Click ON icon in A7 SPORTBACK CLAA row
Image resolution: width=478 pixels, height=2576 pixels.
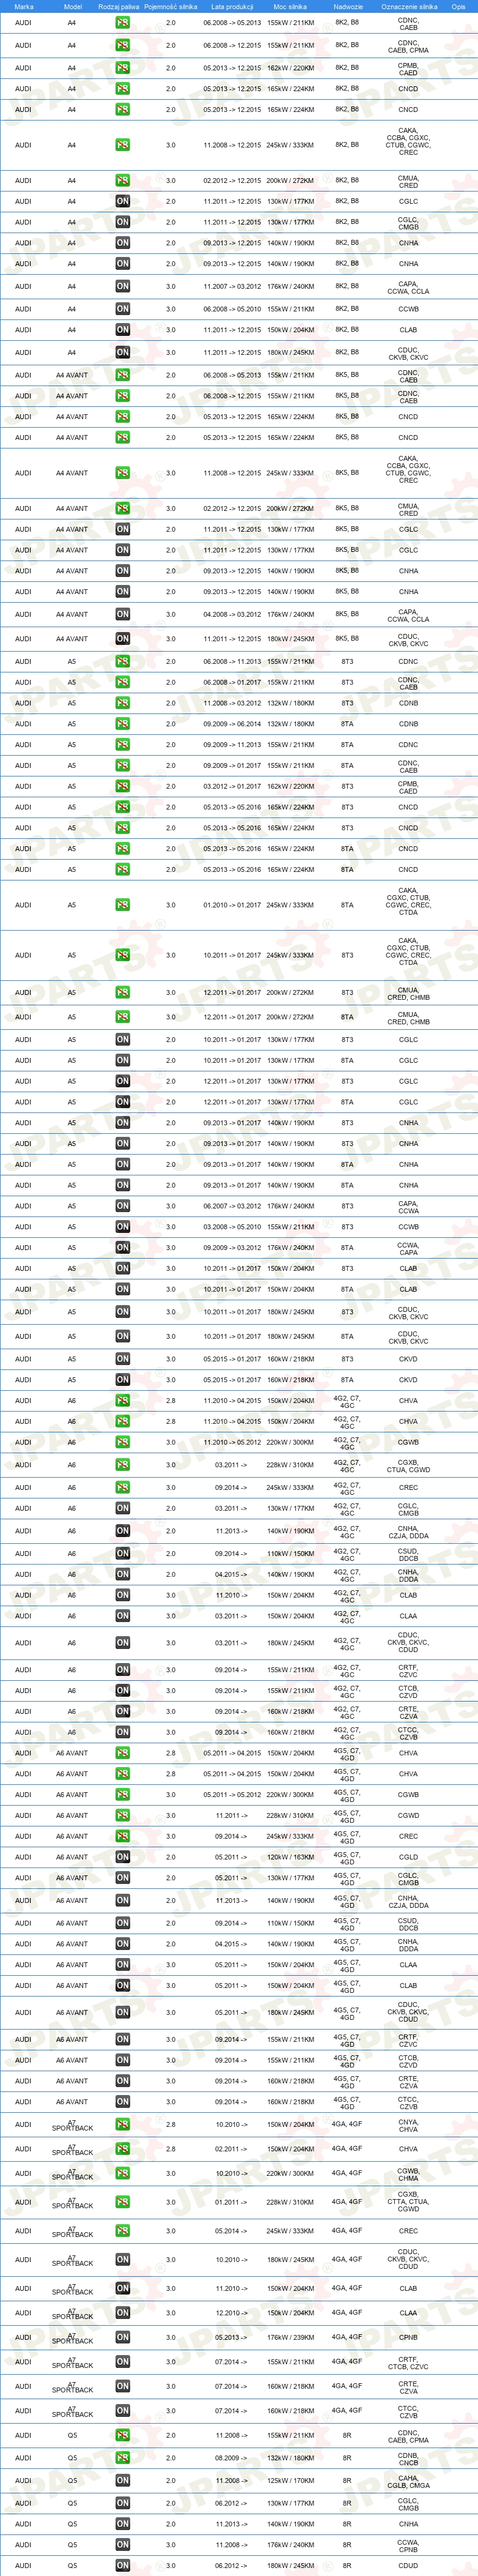pyautogui.click(x=122, y=2312)
